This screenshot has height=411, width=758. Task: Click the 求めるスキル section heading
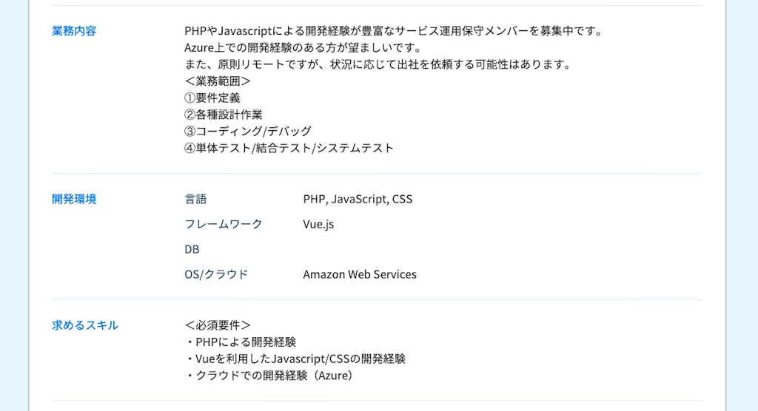coord(85,325)
